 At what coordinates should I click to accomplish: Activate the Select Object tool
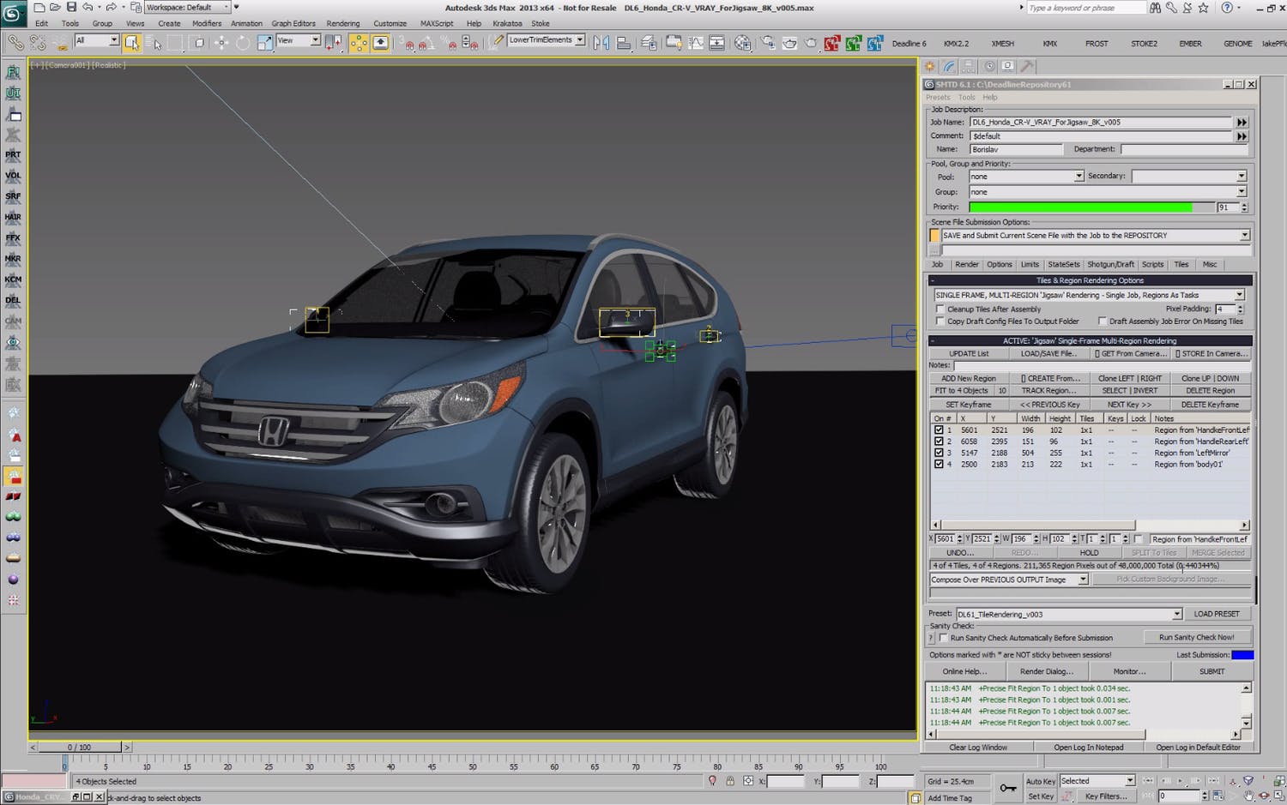(131, 42)
